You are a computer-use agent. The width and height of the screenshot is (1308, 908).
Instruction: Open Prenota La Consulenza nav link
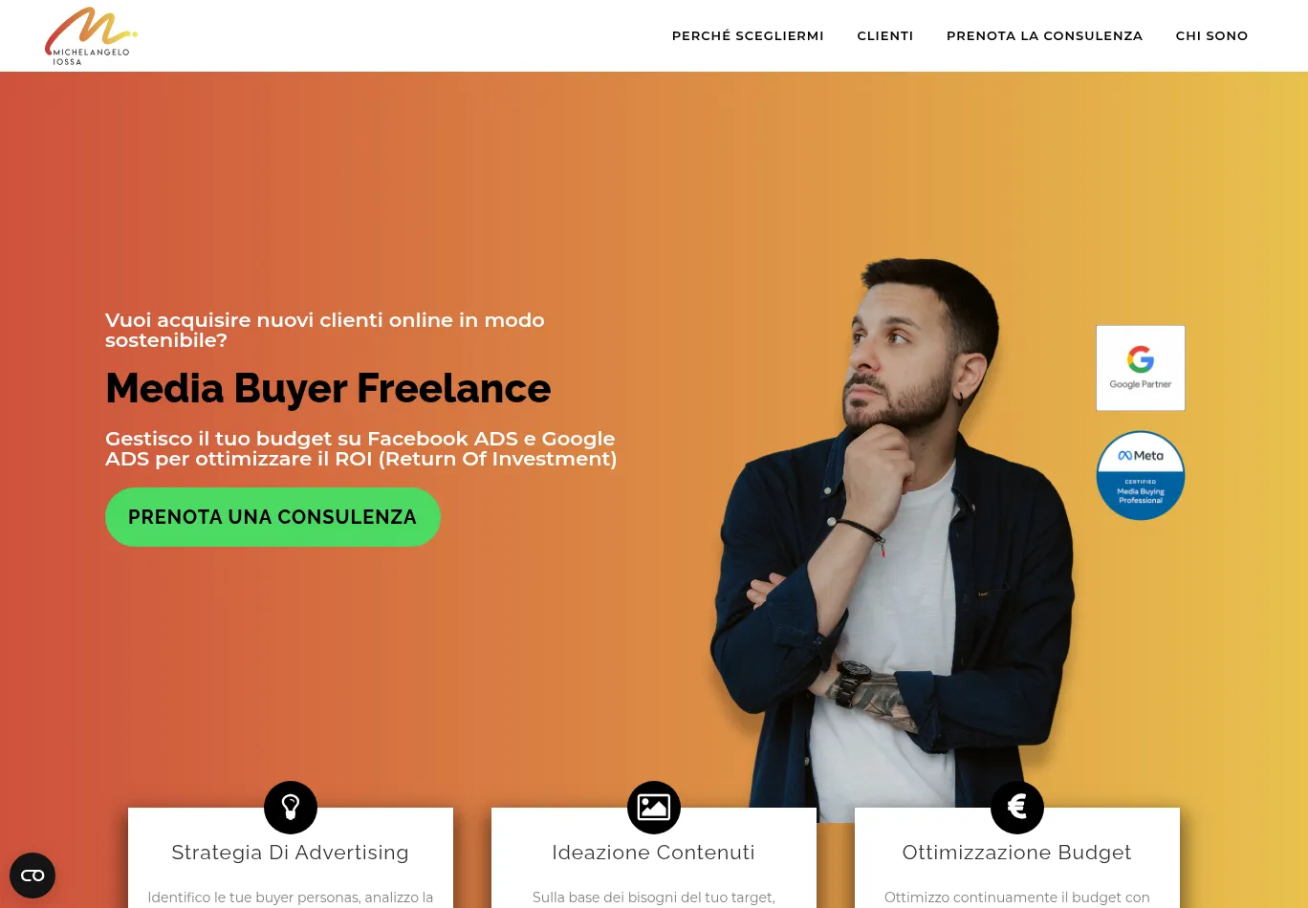click(1044, 35)
